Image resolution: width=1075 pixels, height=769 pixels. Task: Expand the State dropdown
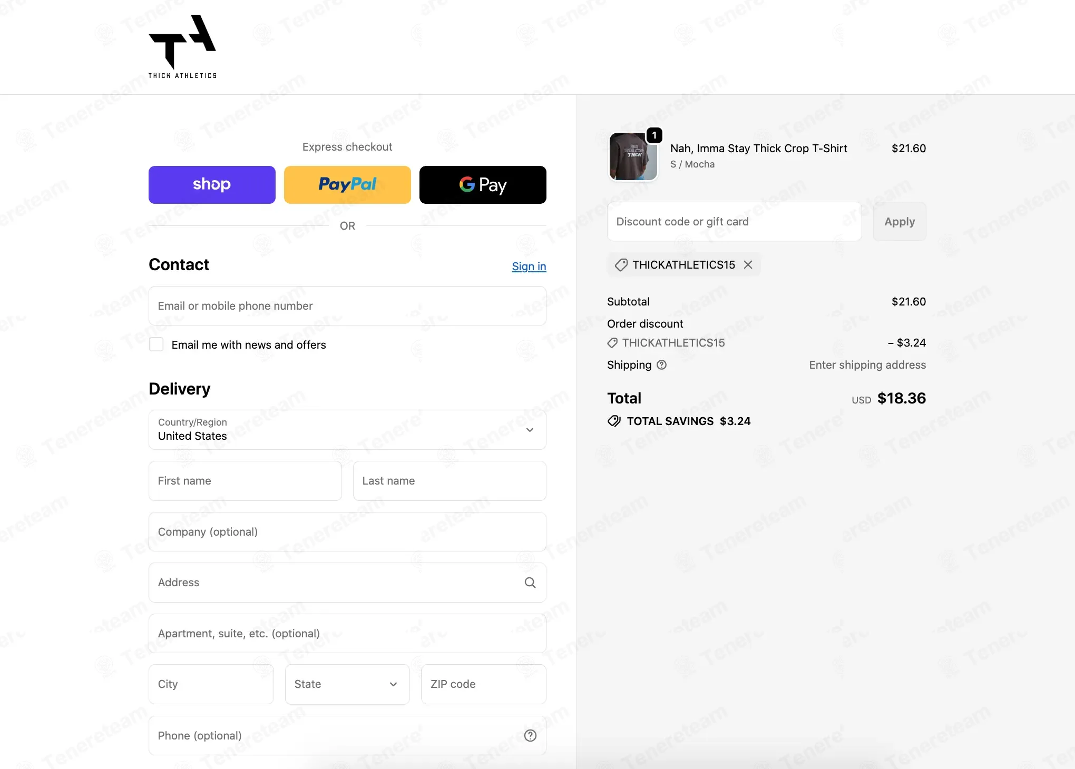click(347, 684)
